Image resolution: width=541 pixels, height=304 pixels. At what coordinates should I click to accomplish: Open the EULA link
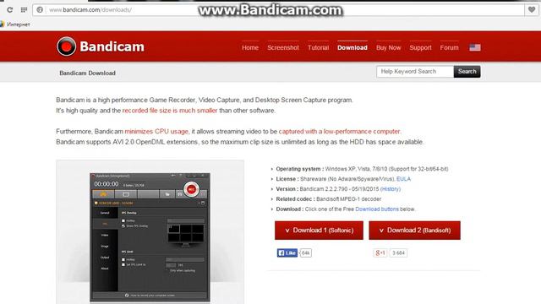point(403,179)
